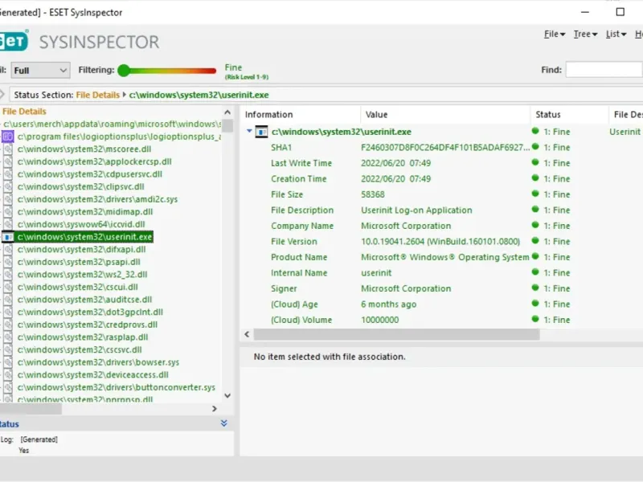Click the clipsvc.dll file icon

pos(8,186)
